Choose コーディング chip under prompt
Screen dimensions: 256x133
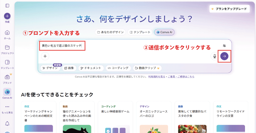[x=118, y=68]
